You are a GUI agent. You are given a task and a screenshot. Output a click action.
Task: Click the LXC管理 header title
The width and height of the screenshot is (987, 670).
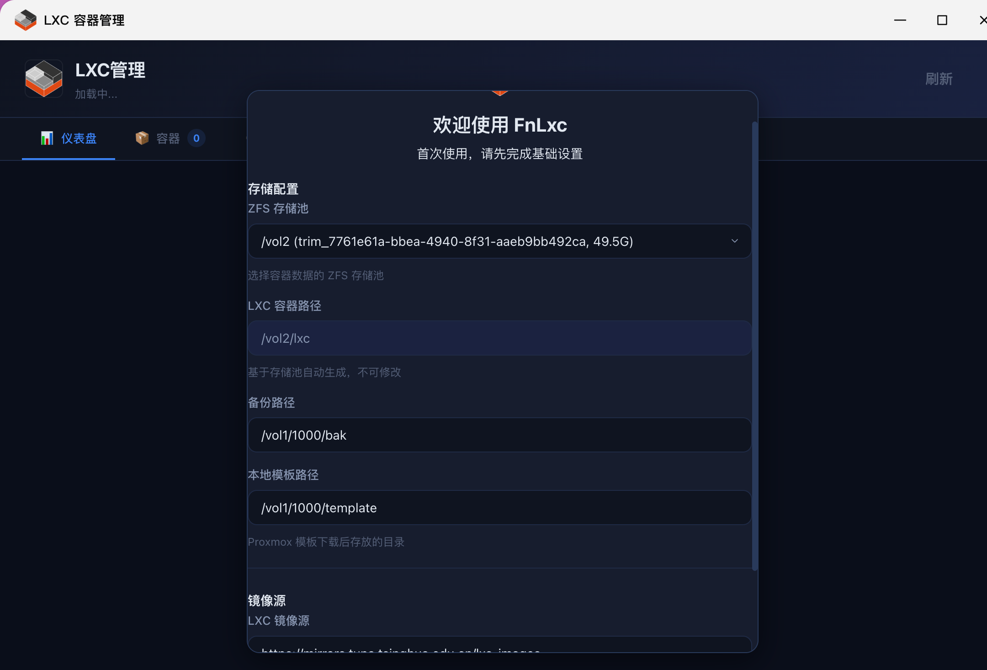[x=110, y=70]
